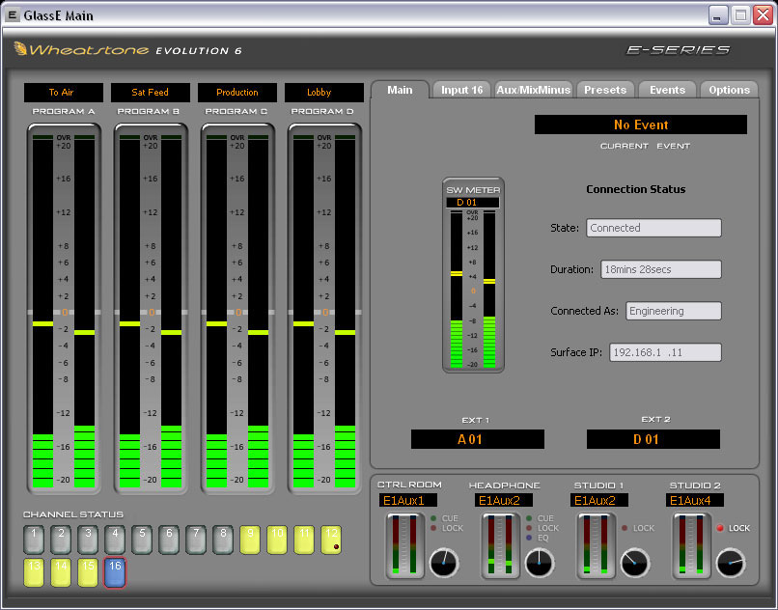Viewport: 778px width, 610px height.
Task: Click the State field showing Connected
Action: pos(653,228)
